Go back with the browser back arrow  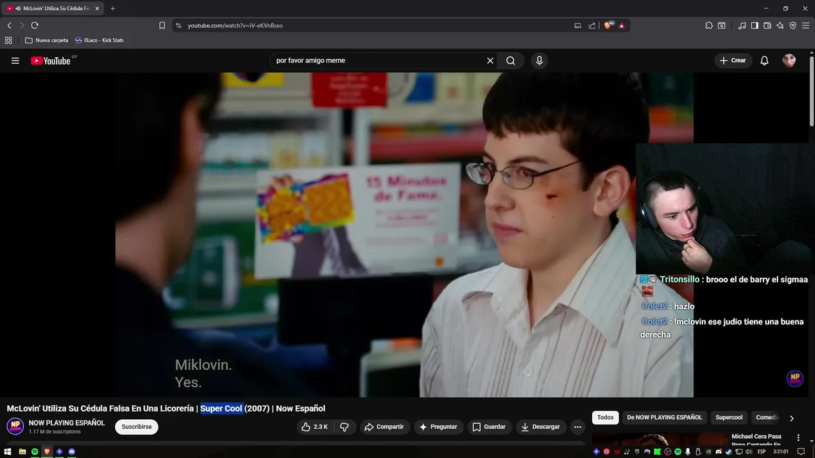pos(10,25)
